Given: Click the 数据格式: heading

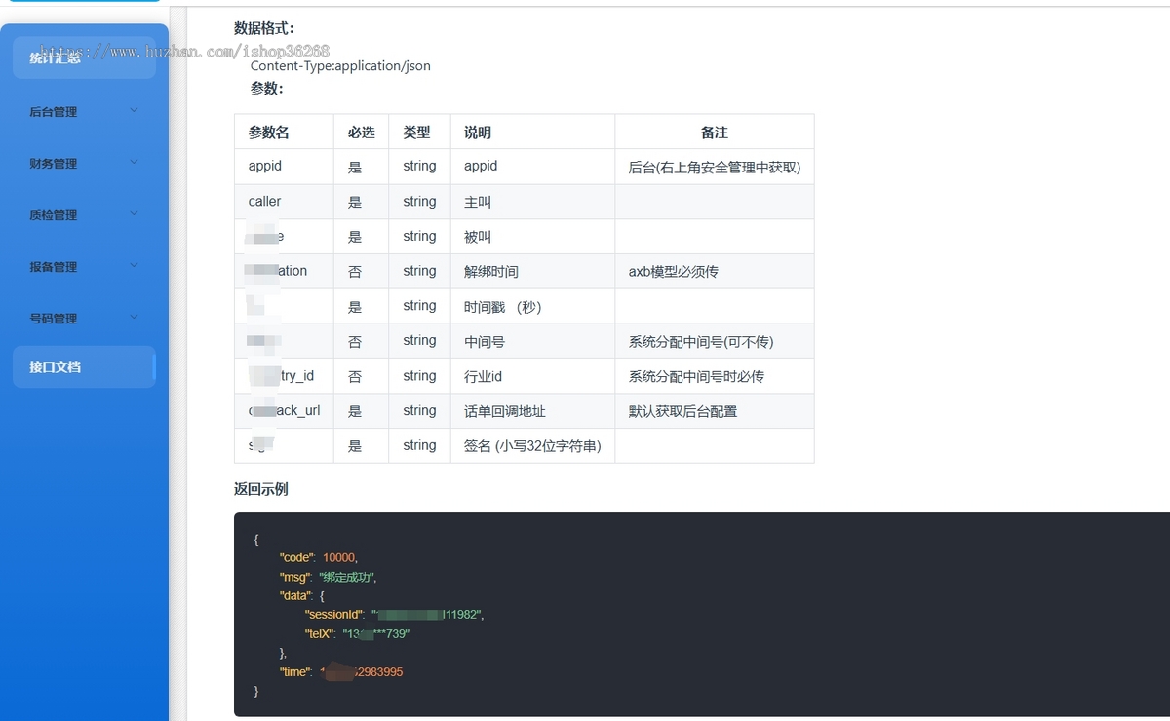Looking at the screenshot, I should point(264,28).
